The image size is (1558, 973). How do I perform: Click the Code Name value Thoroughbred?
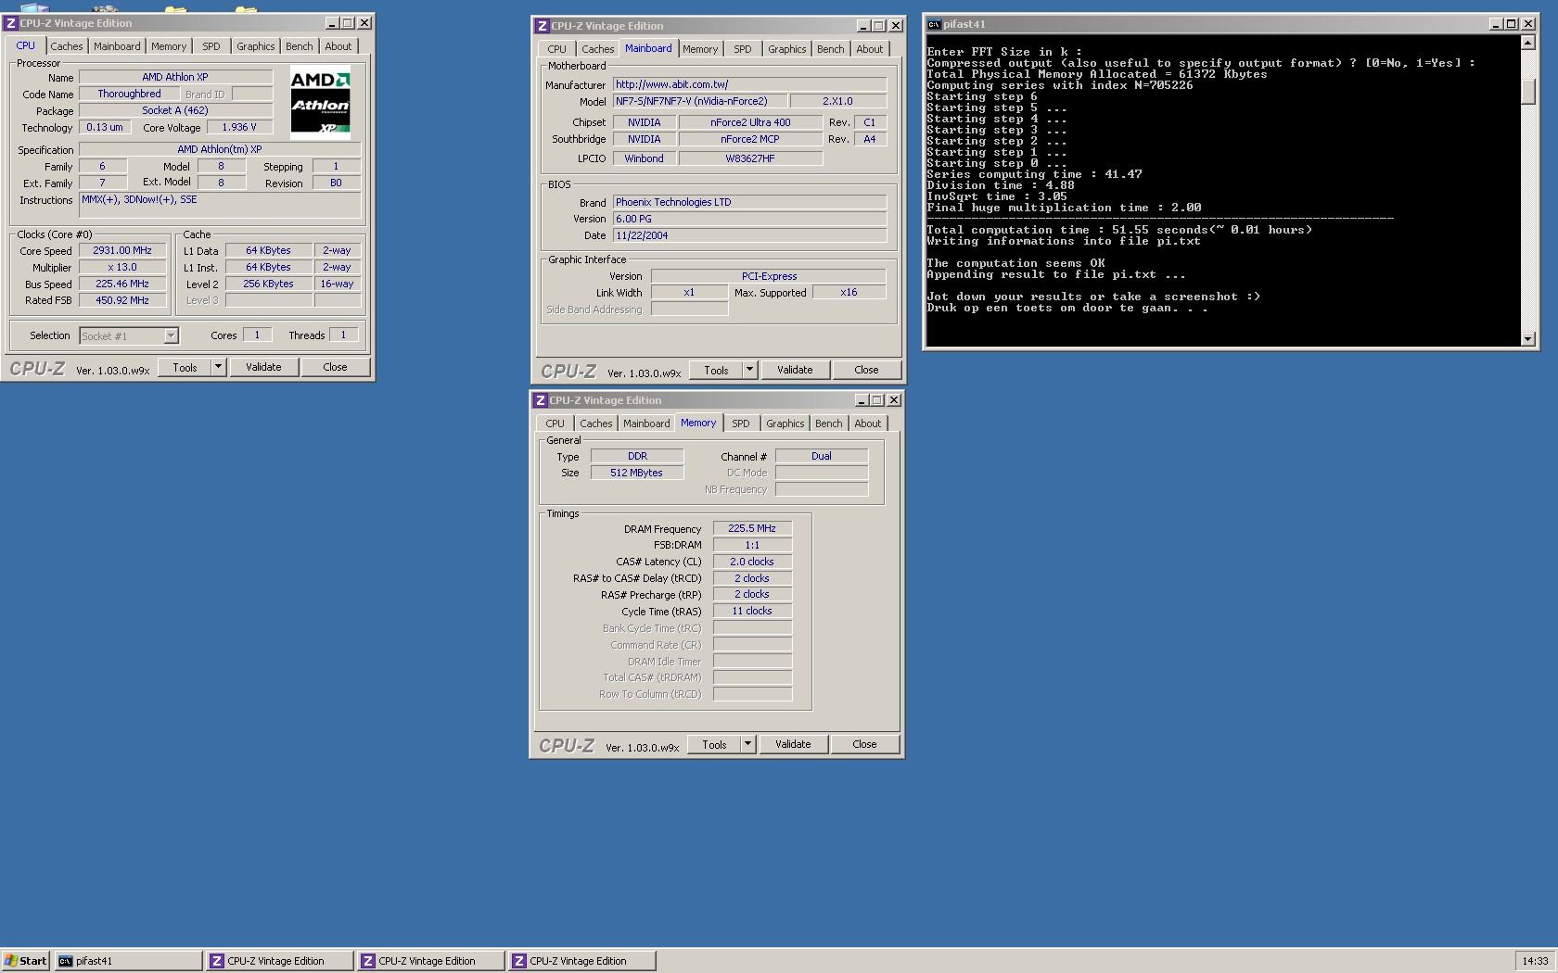129,94
